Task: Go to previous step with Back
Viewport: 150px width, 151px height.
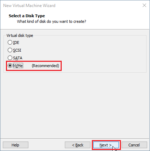Action: click(77, 145)
